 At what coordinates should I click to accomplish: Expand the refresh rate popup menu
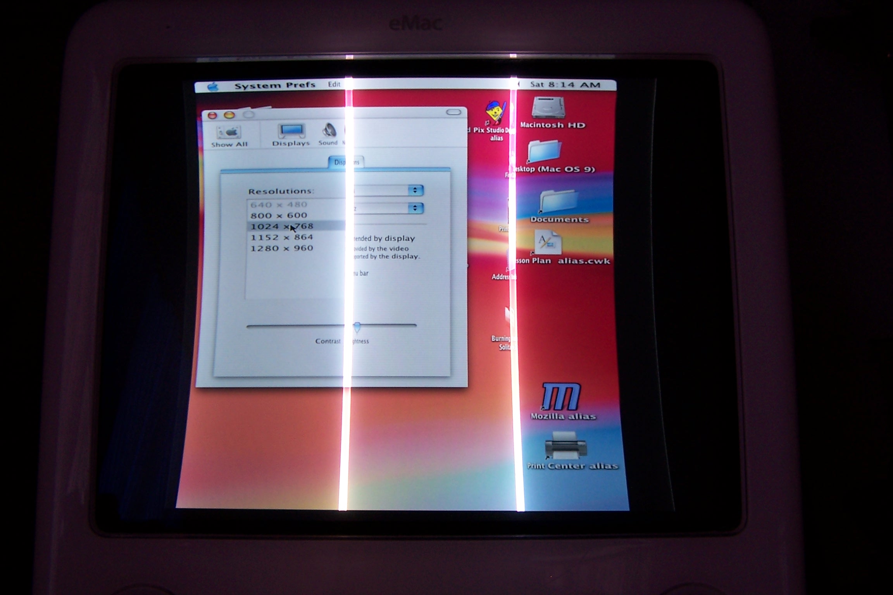415,208
